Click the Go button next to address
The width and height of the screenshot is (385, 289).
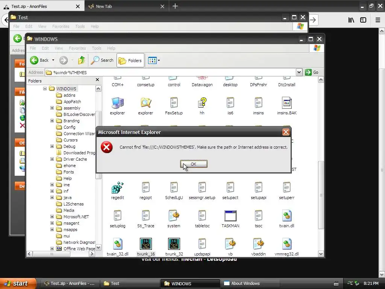[312, 73]
